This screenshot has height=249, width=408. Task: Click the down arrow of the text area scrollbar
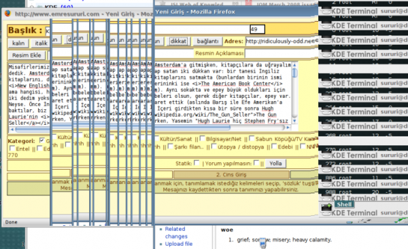(294, 121)
